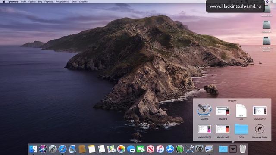Open the Окно menu
Viewport: 276px width, 155px height.
pyautogui.click(x=74, y=2)
